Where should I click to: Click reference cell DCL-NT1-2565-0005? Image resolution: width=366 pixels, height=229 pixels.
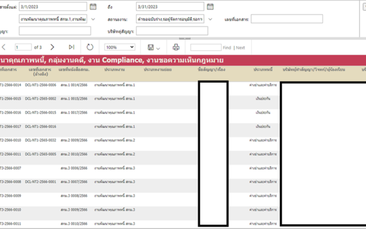(x=40, y=154)
